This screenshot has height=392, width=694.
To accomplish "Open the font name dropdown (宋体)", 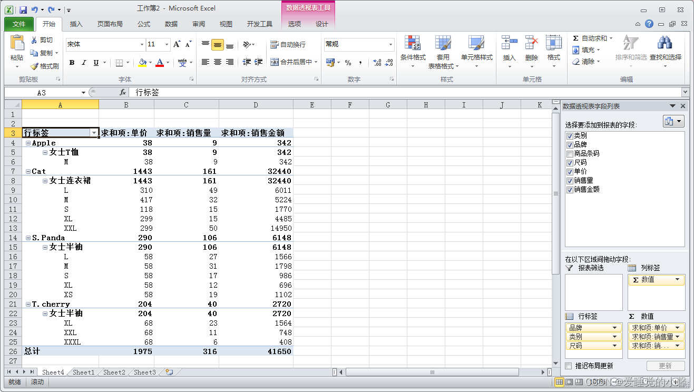I will pos(141,45).
